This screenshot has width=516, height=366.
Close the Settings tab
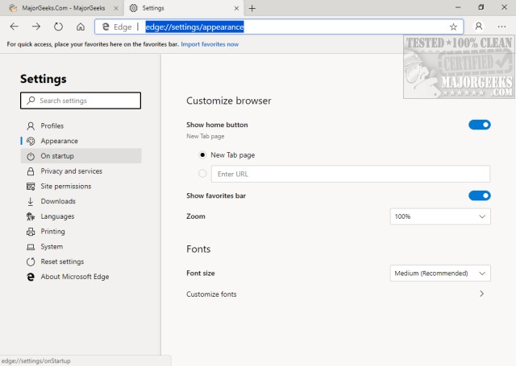236,8
